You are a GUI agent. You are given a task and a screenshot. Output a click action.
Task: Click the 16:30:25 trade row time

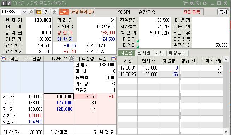click(x=128, y=74)
